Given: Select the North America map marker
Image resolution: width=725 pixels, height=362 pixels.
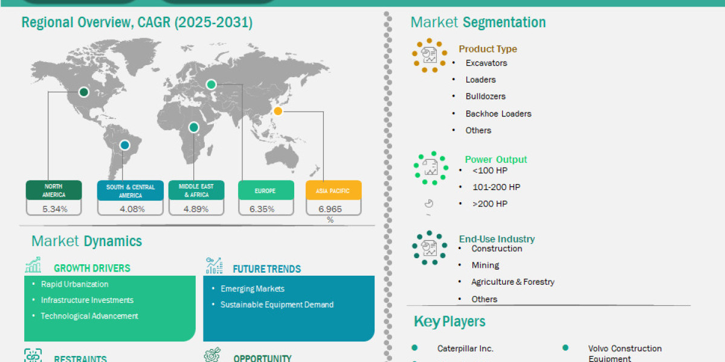Looking at the screenshot, I should [x=84, y=92].
